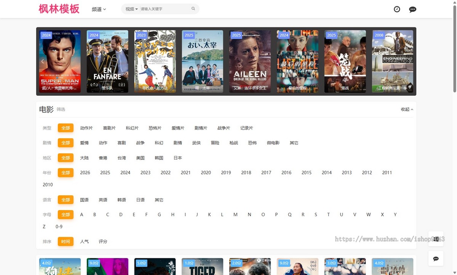Filter language by 韩语

pos(121,200)
